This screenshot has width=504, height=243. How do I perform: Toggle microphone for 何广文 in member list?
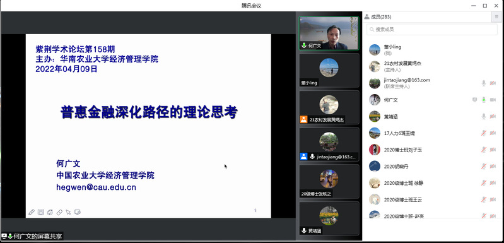pyautogui.click(x=483, y=100)
